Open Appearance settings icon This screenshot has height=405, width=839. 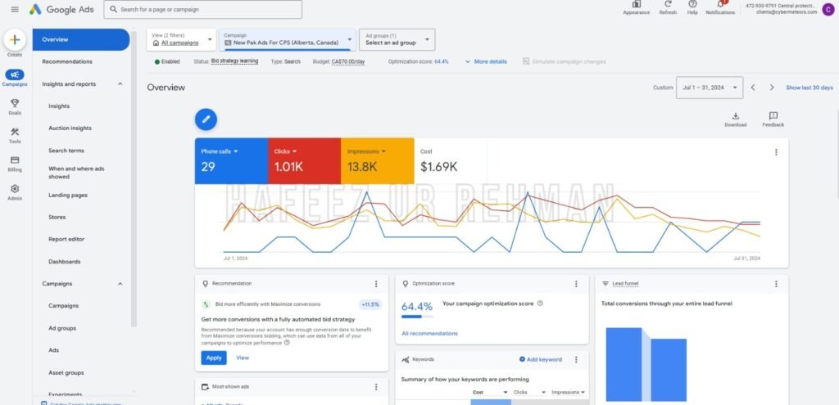click(636, 4)
